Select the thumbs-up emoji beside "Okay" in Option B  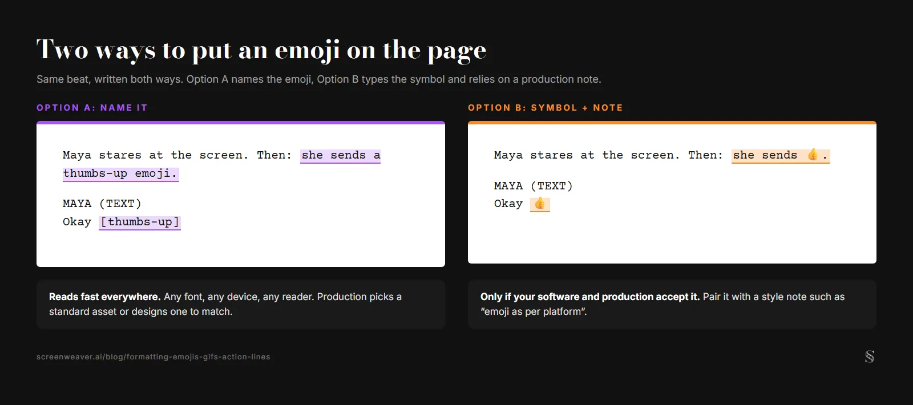tap(540, 204)
